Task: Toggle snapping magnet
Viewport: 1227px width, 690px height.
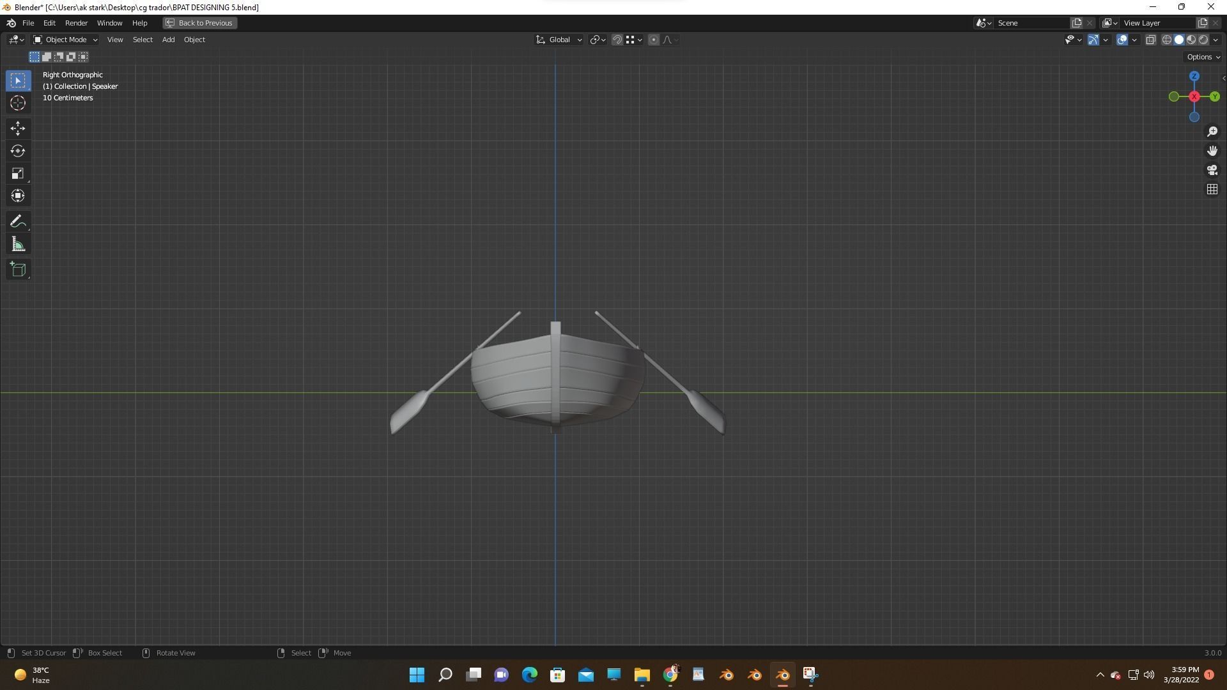Action: (617, 40)
